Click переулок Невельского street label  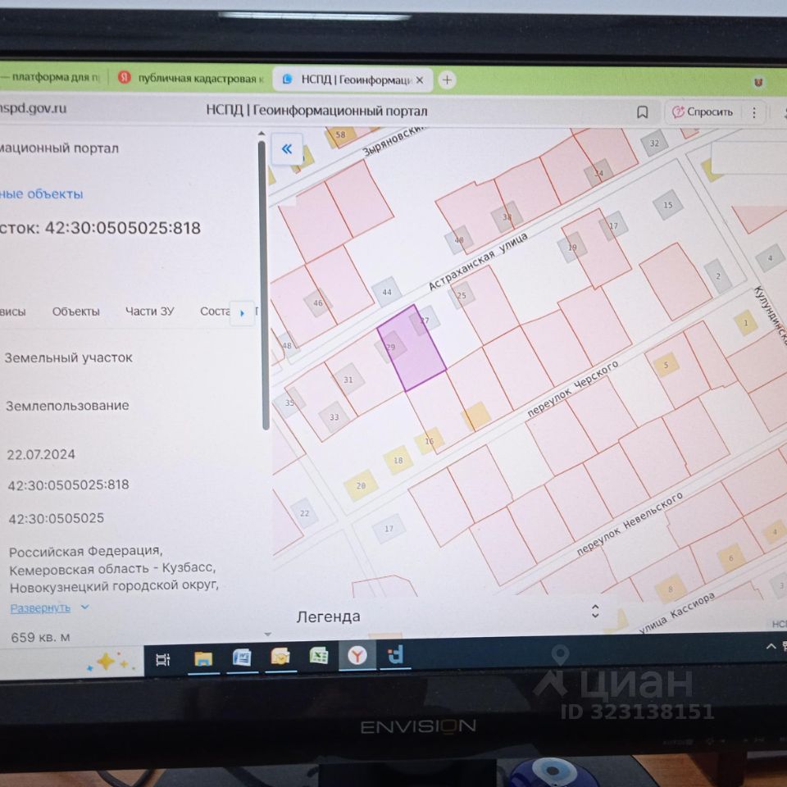pyautogui.click(x=630, y=524)
